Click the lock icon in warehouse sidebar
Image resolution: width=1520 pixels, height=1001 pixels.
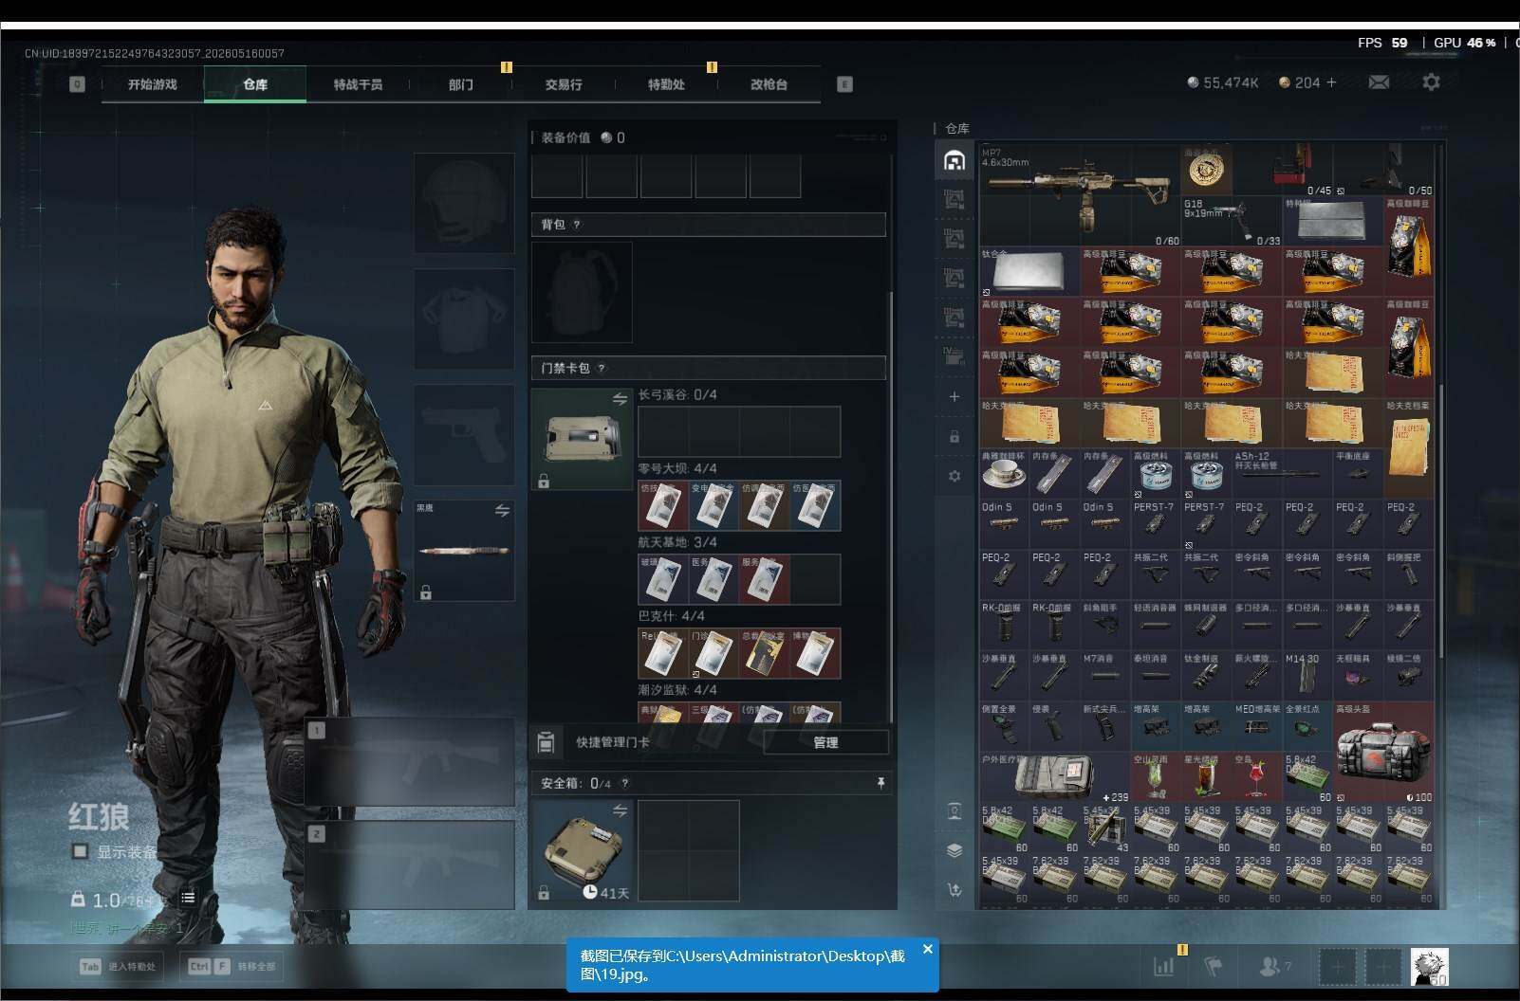click(955, 436)
